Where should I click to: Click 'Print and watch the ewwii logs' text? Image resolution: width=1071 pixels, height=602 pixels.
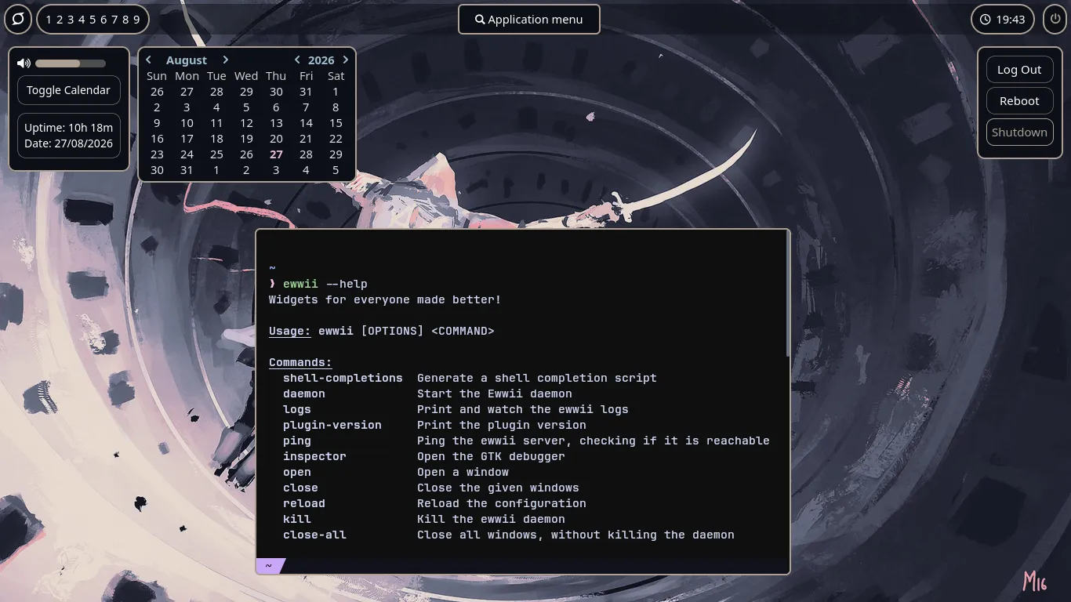click(523, 409)
